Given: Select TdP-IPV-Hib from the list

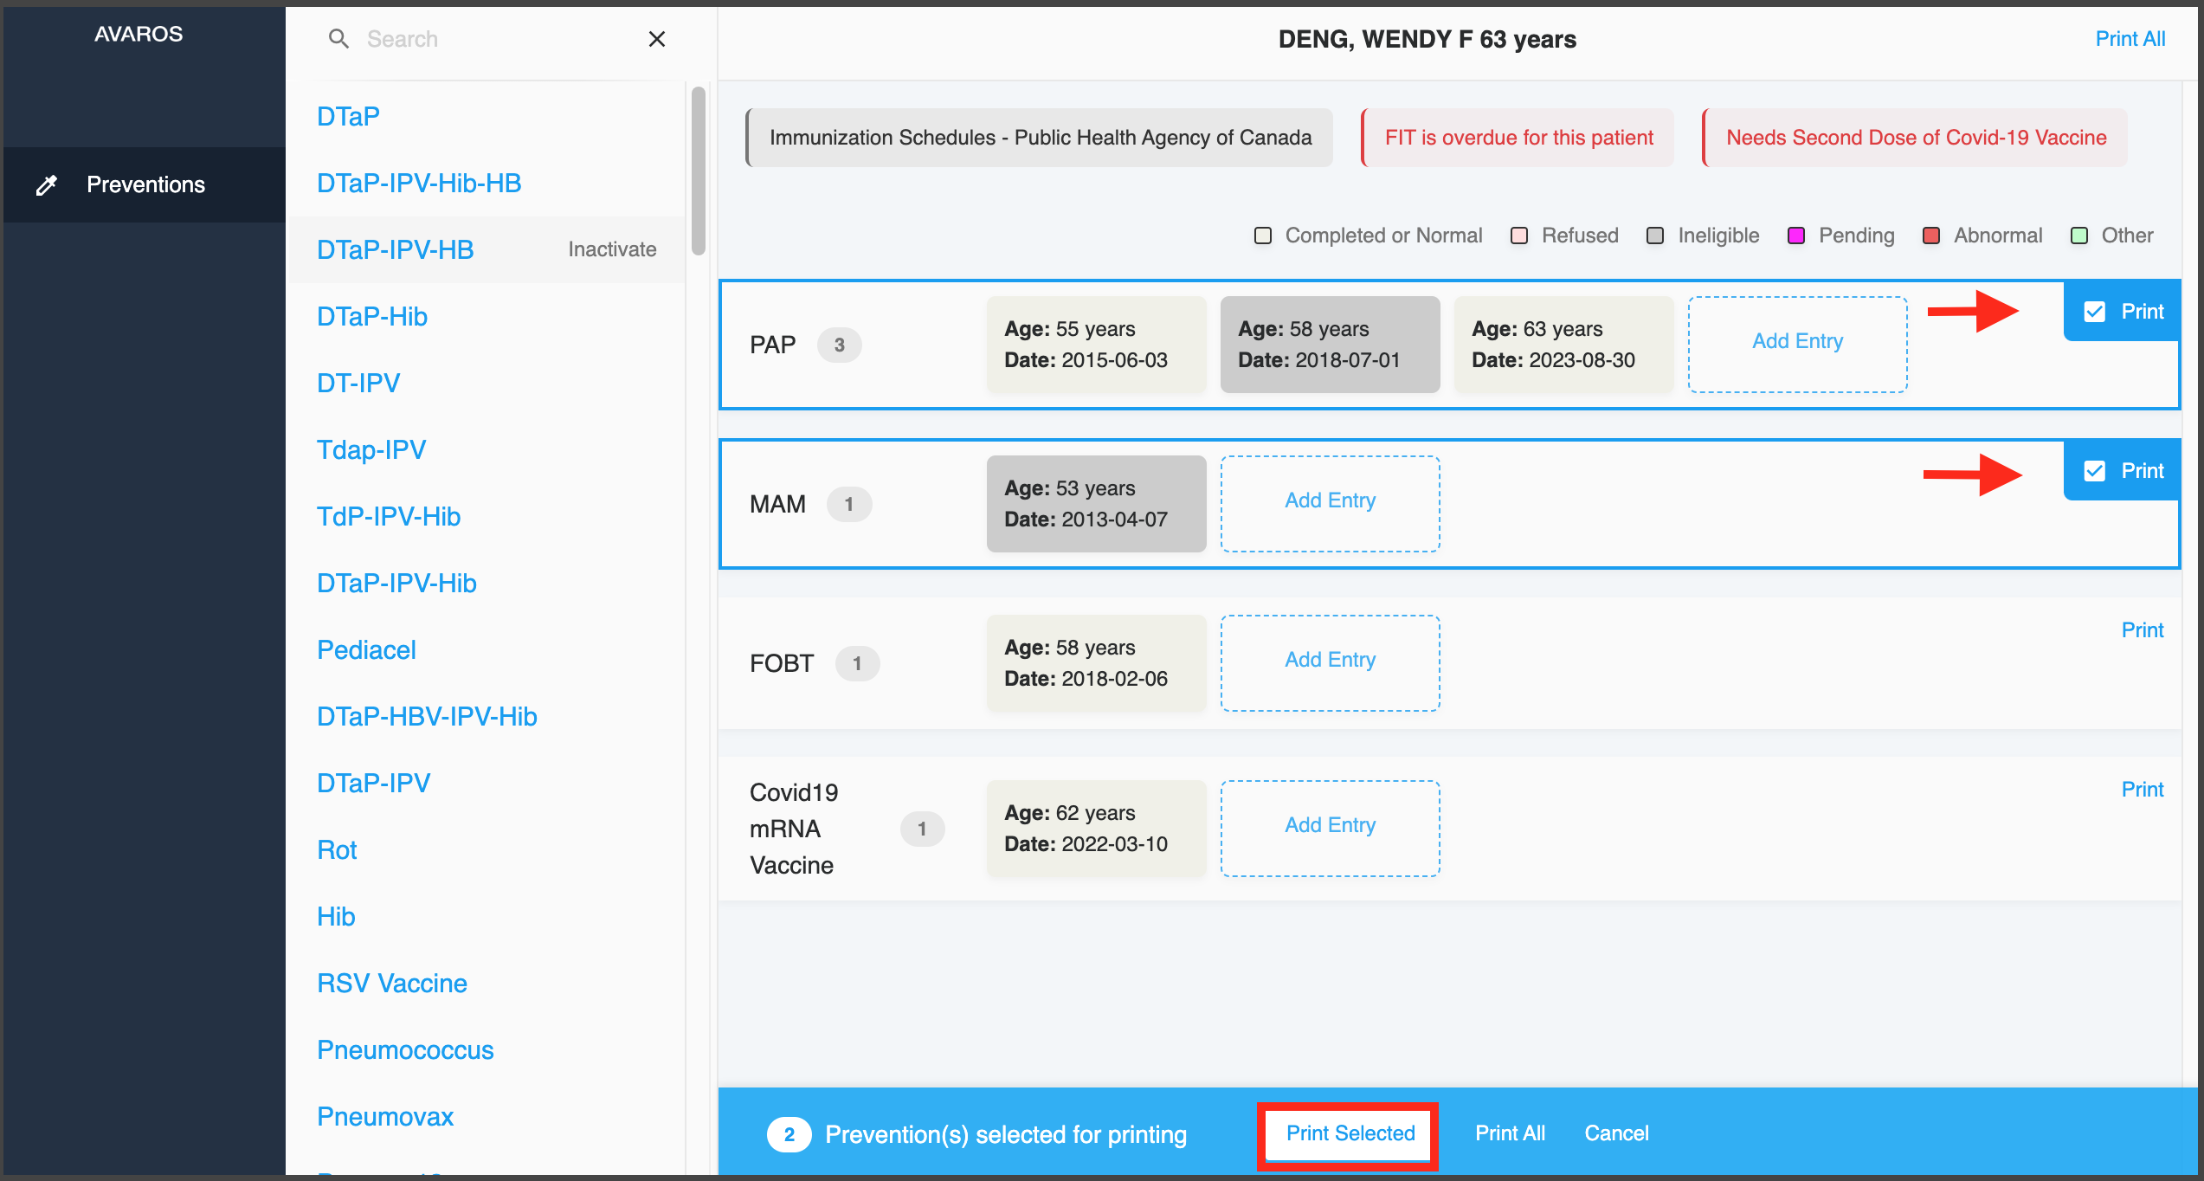Looking at the screenshot, I should tap(389, 516).
